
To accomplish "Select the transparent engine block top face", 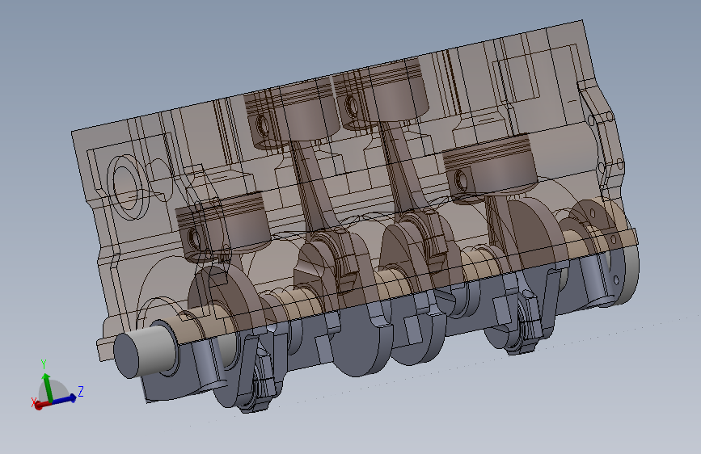I will pyautogui.click(x=328, y=76).
